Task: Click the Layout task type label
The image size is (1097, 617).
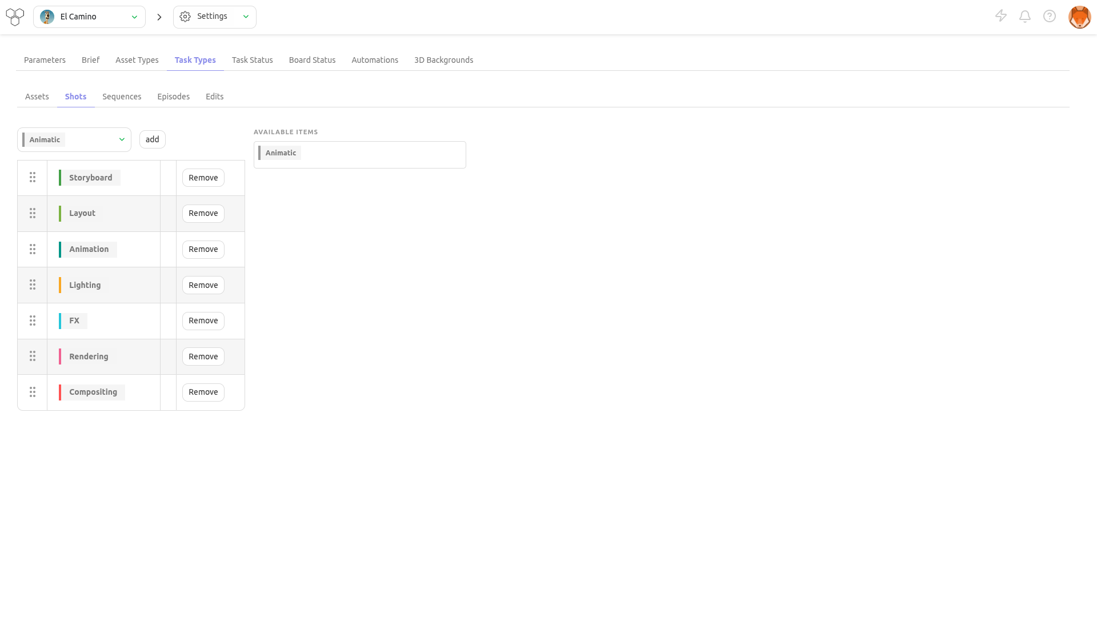Action: [81, 213]
